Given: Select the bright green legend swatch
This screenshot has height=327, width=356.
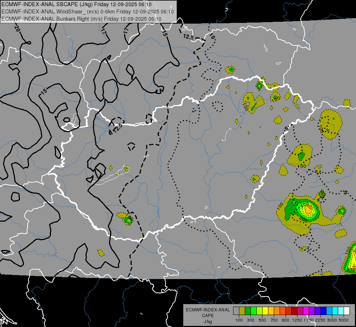Looking at the screenshot, I should [x=253, y=311].
